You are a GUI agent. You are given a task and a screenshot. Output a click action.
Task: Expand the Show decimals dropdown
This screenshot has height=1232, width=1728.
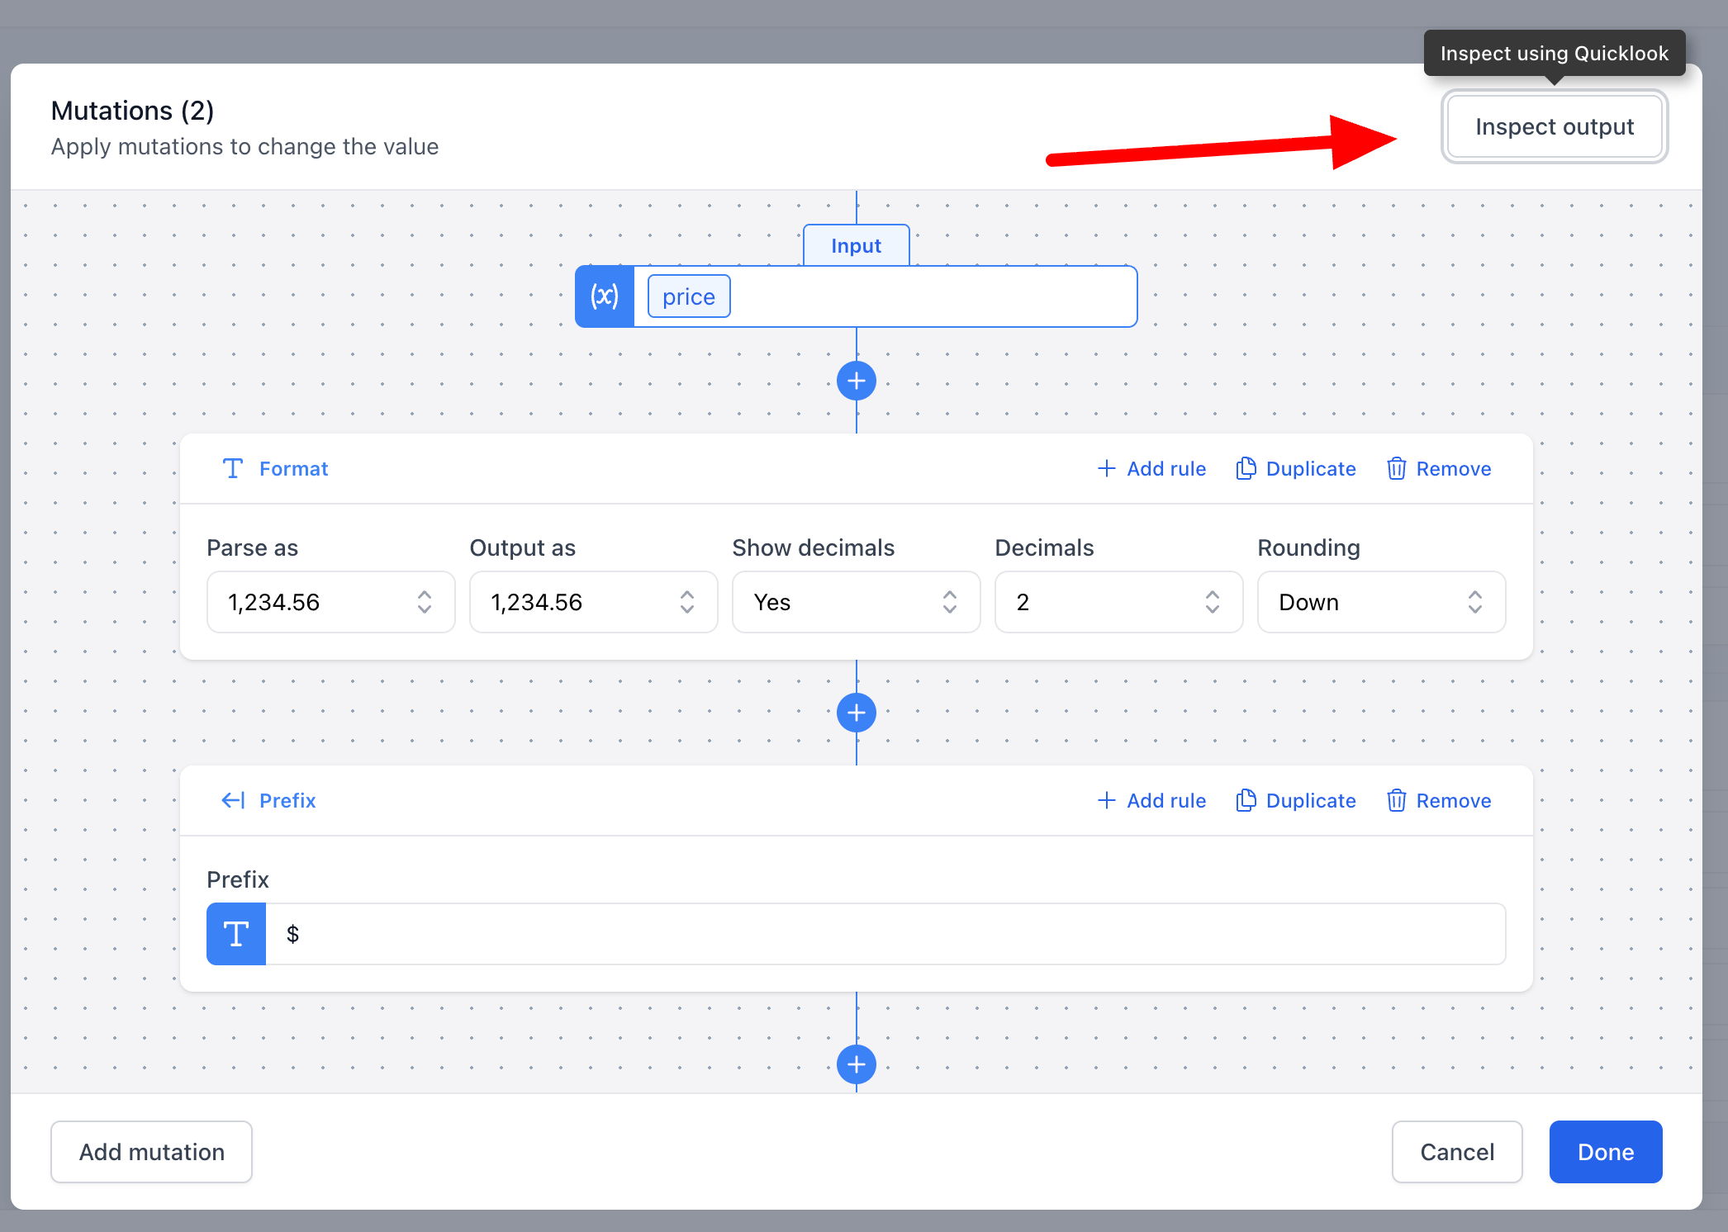856,602
